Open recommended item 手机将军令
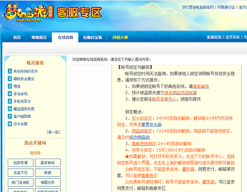 pos(22,102)
